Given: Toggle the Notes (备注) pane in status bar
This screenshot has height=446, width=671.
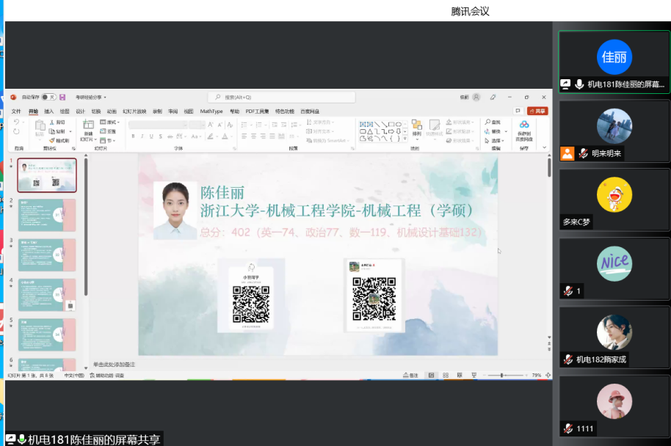Looking at the screenshot, I should click(x=410, y=376).
